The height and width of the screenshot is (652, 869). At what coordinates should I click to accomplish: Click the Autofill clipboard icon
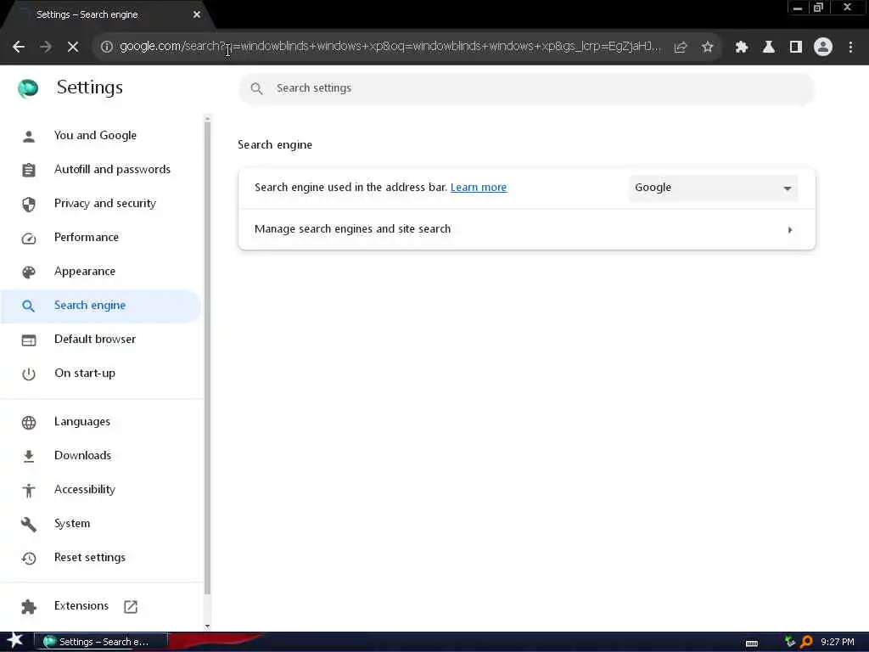pyautogui.click(x=29, y=170)
